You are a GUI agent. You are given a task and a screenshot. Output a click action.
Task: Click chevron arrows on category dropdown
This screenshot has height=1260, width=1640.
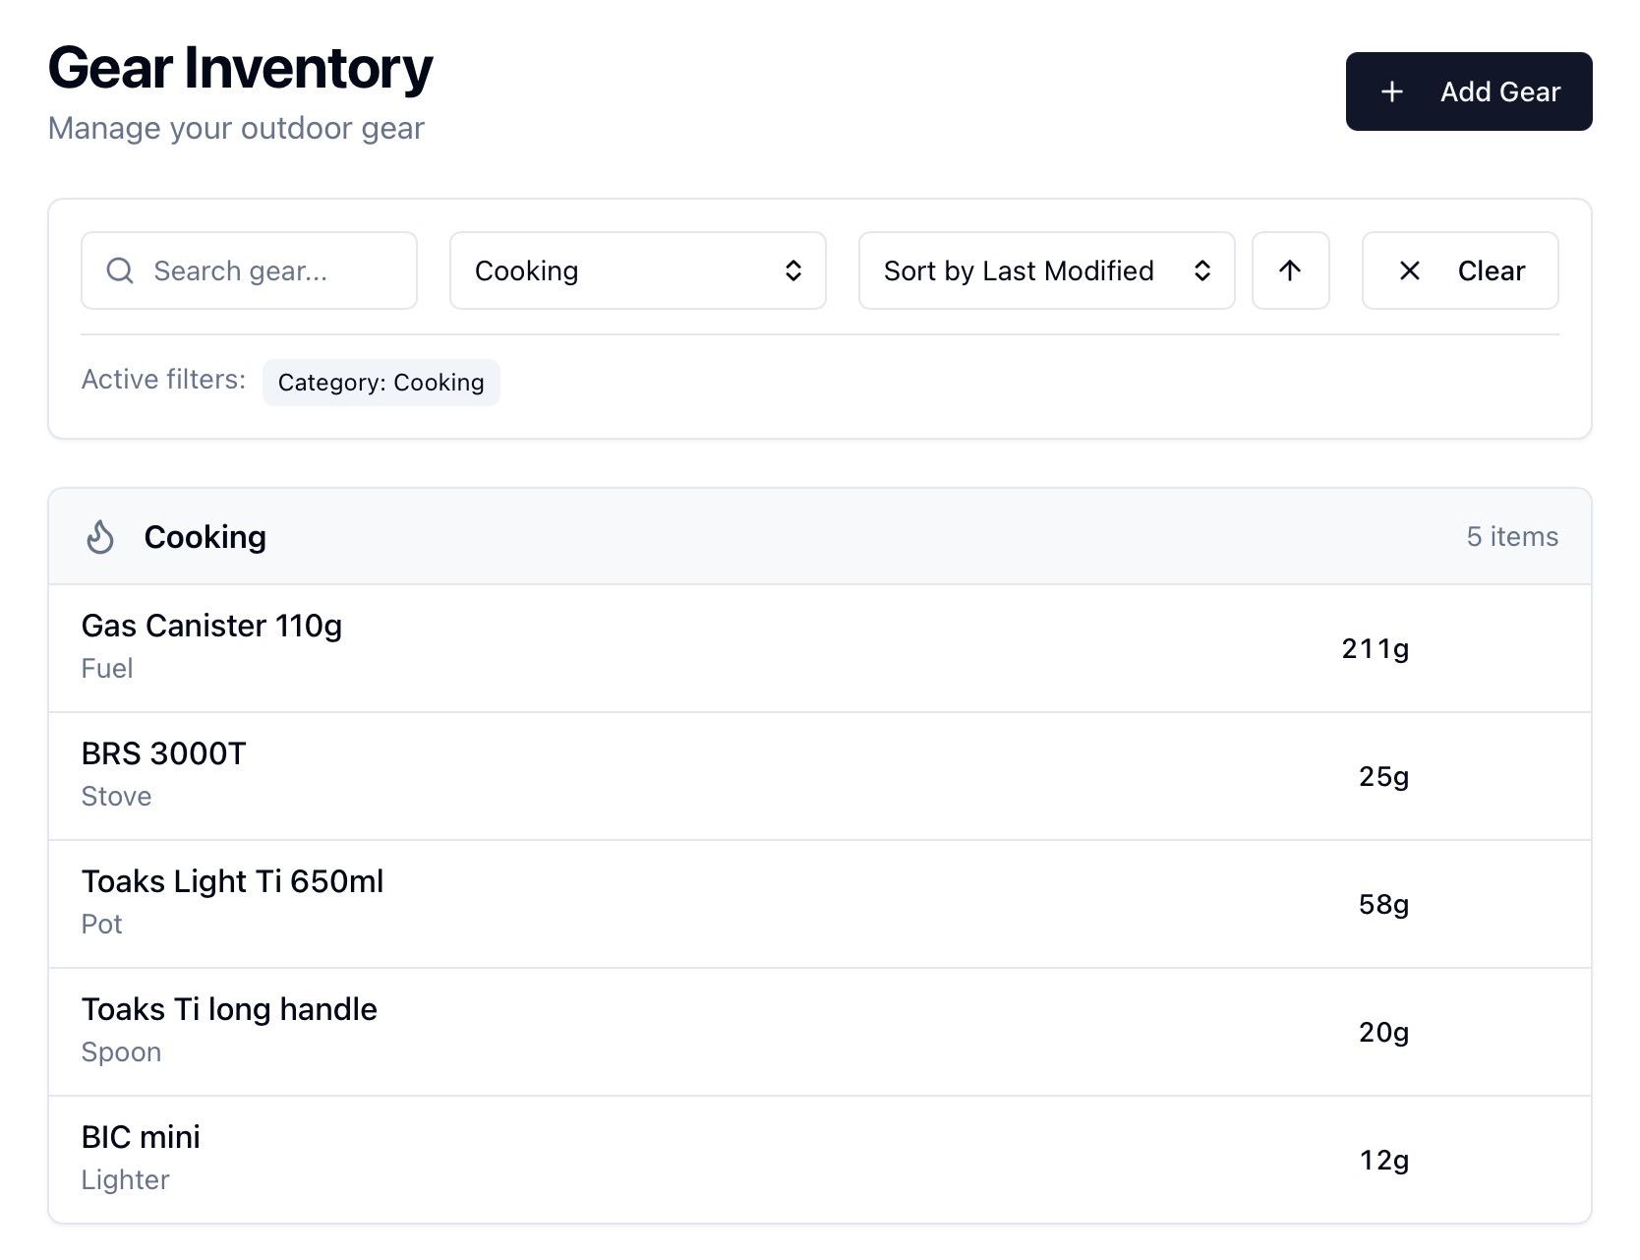(x=792, y=270)
